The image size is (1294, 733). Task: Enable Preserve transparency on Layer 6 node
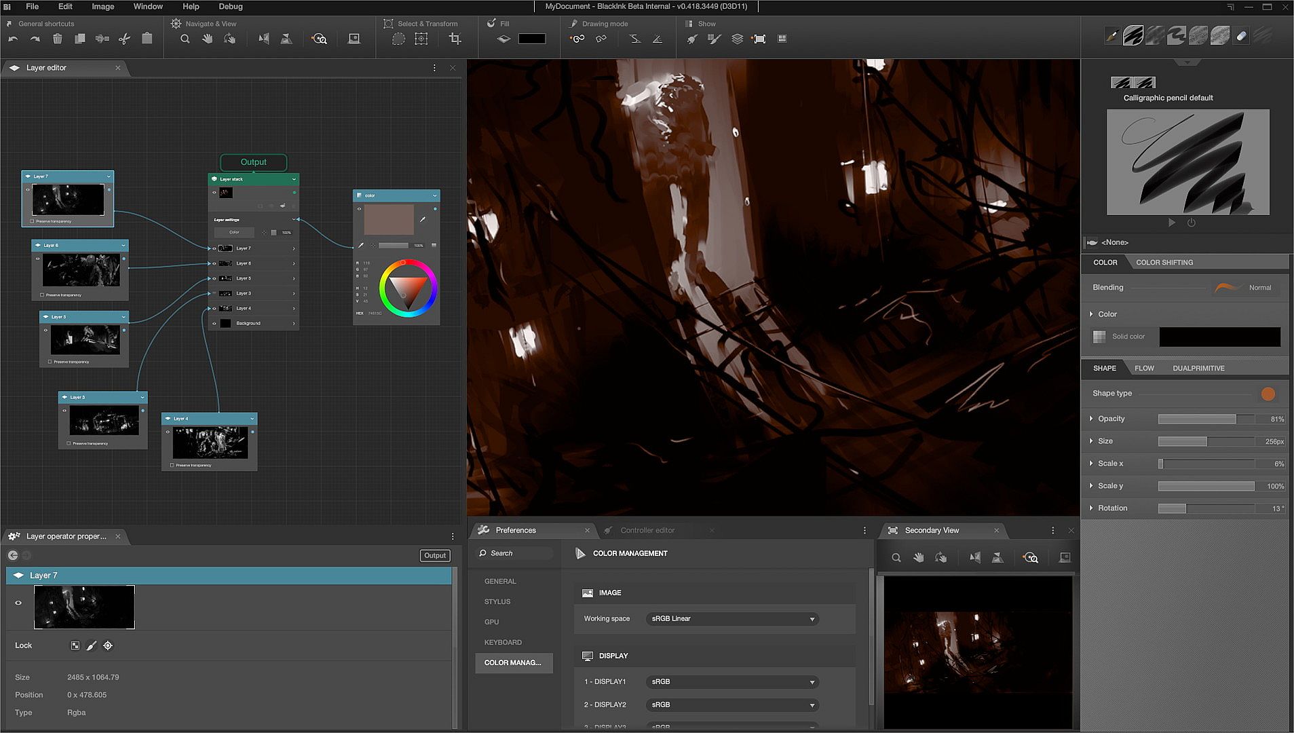[x=42, y=295]
